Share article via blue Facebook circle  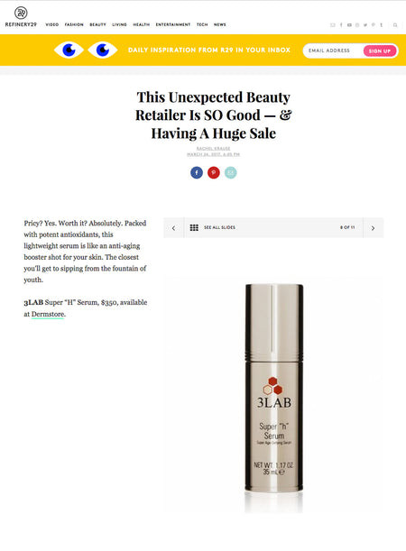[x=197, y=172]
